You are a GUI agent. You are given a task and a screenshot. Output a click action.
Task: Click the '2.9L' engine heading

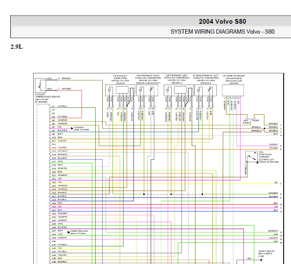16,47
